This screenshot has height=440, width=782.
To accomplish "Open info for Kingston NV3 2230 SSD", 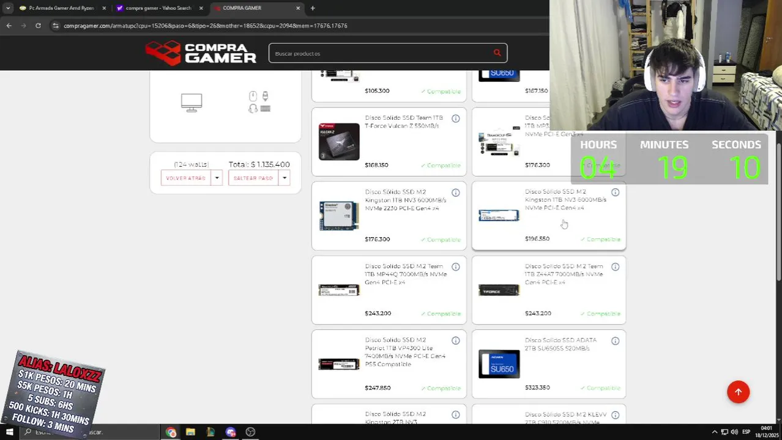I will pyautogui.click(x=455, y=193).
